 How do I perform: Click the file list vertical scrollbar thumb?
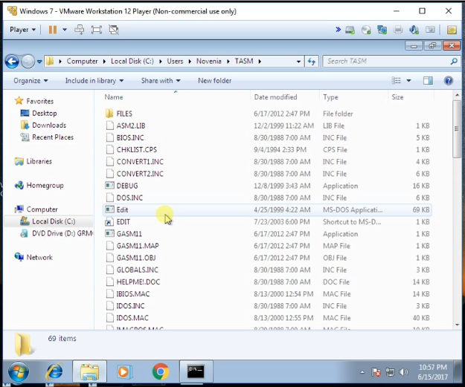(457, 129)
